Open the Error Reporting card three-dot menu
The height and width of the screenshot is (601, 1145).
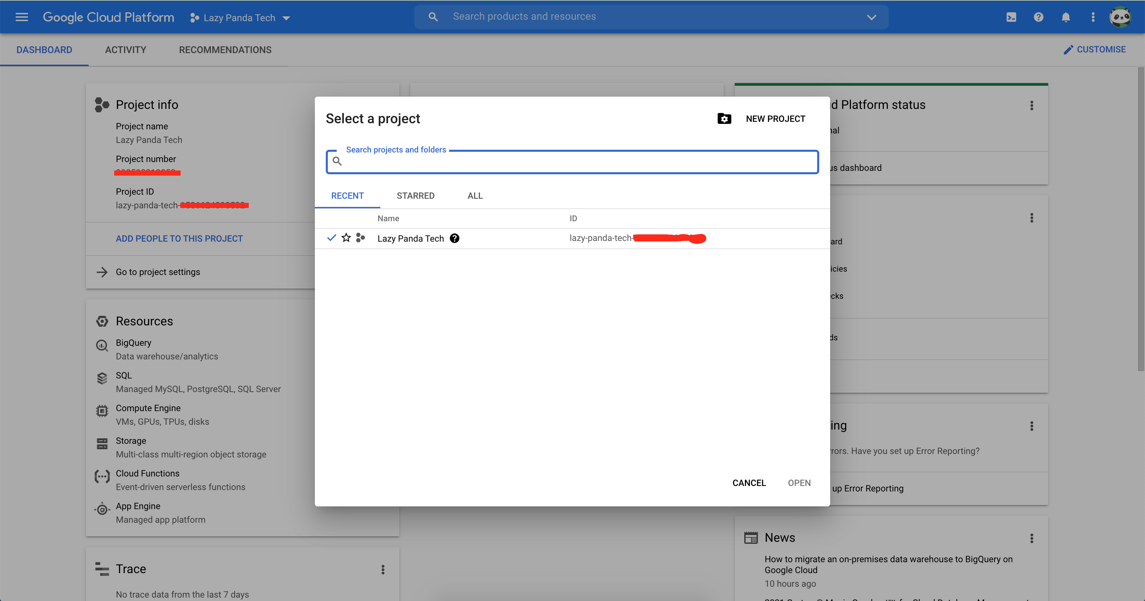coord(1032,426)
